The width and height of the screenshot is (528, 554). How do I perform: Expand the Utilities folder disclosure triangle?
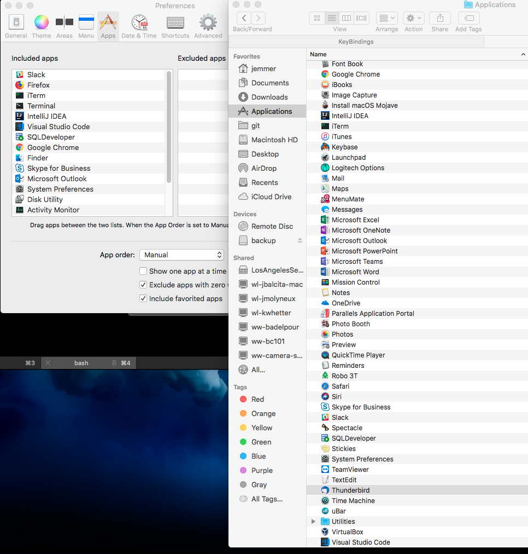313,522
